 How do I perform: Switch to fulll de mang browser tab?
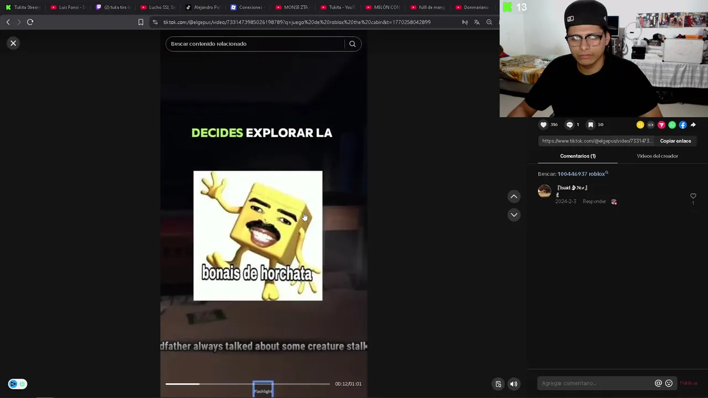(428, 7)
